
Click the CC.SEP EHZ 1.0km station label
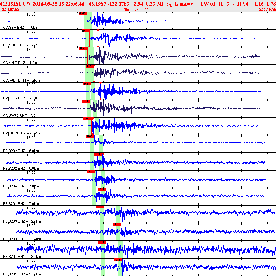[x=21, y=28]
